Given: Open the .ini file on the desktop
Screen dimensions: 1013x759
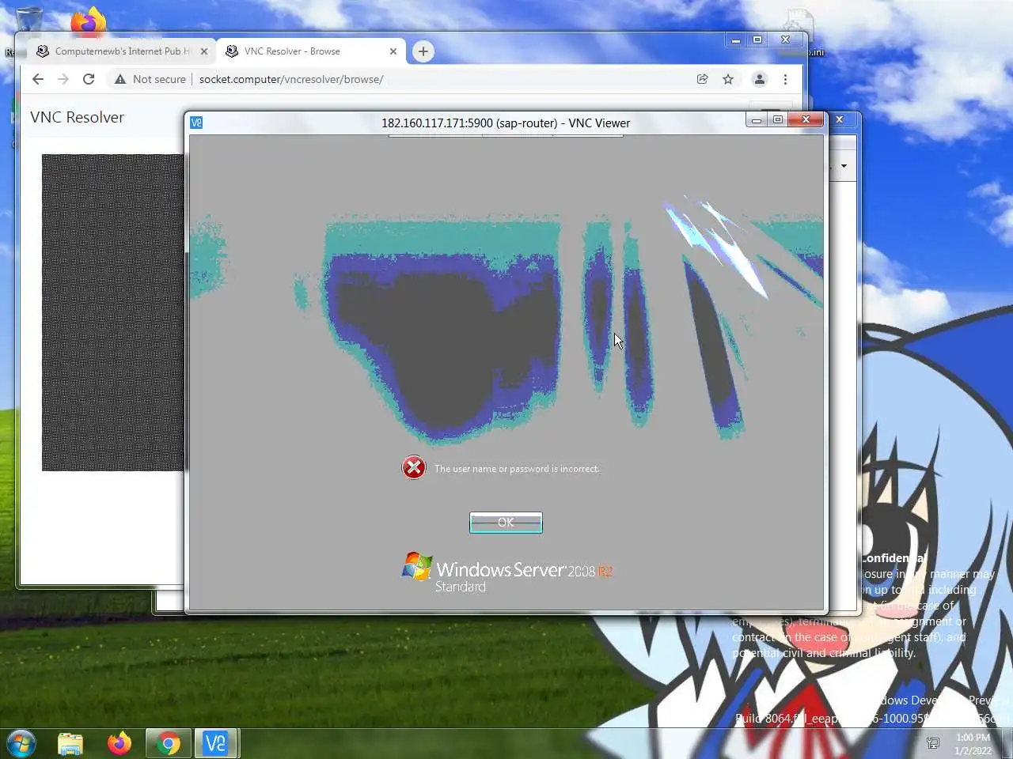Looking at the screenshot, I should (799, 33).
